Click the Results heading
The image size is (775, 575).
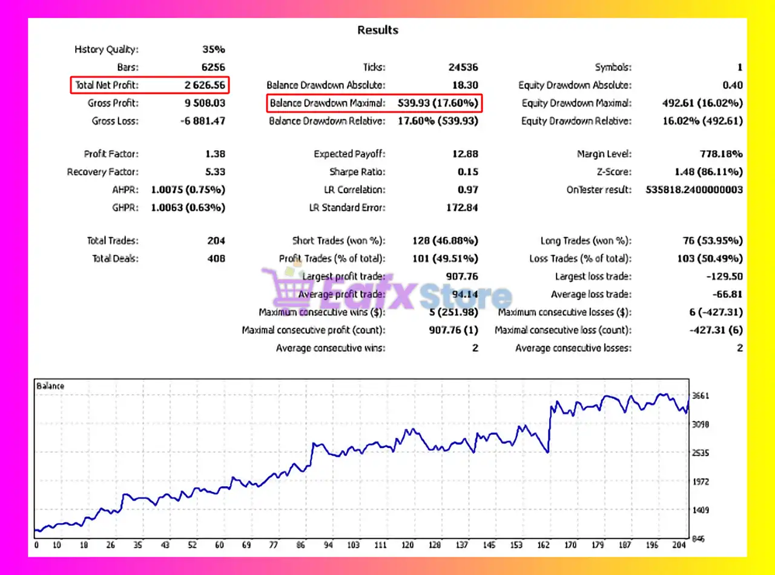[378, 30]
